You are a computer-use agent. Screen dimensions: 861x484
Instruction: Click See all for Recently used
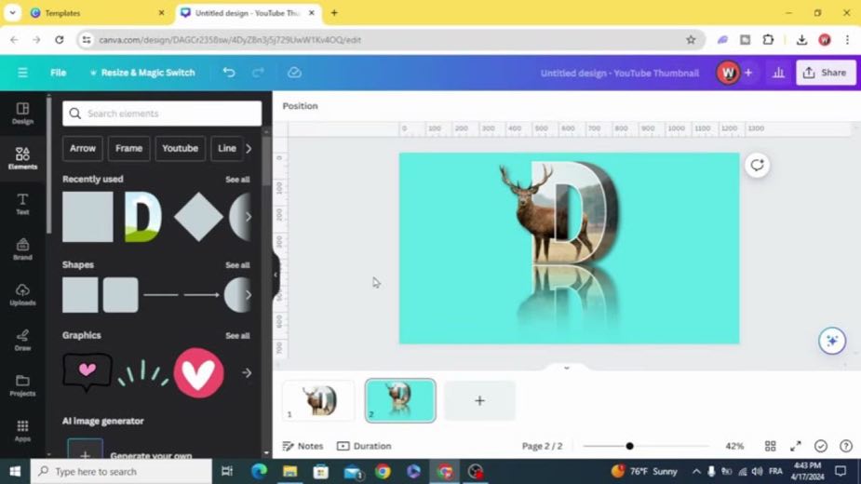point(237,180)
